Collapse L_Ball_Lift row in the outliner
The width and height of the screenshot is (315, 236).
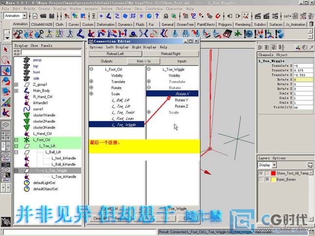point(16,152)
